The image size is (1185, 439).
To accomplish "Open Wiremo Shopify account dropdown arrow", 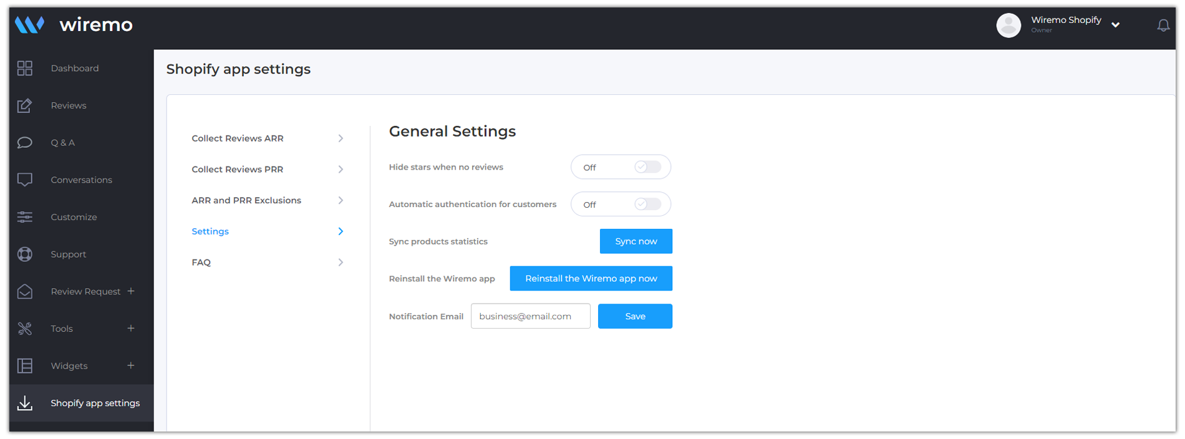I will pyautogui.click(x=1116, y=25).
